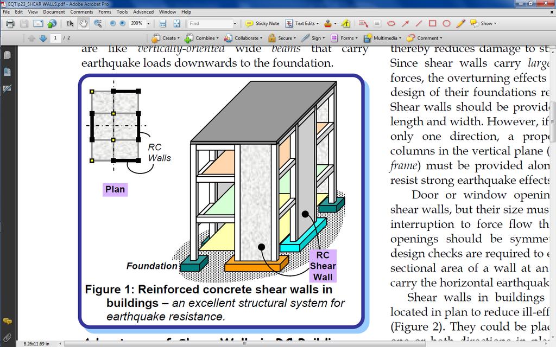Open the Find options dropdown arrow
The width and height of the screenshot is (556, 347).
pos(235,24)
